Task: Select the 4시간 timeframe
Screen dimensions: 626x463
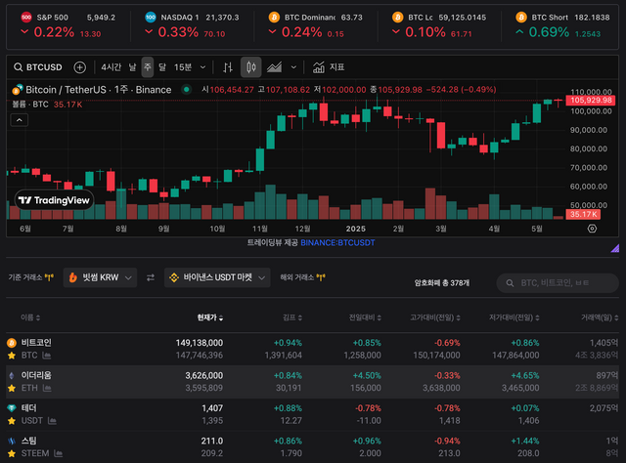Action: pyautogui.click(x=111, y=67)
